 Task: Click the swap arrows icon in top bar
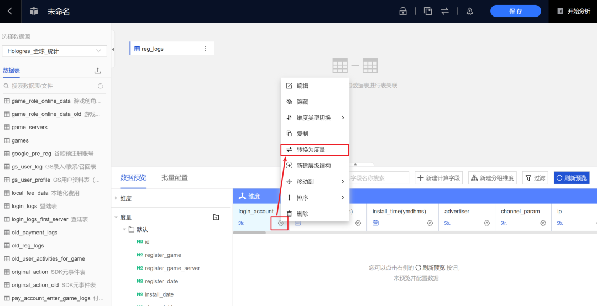[444, 11]
